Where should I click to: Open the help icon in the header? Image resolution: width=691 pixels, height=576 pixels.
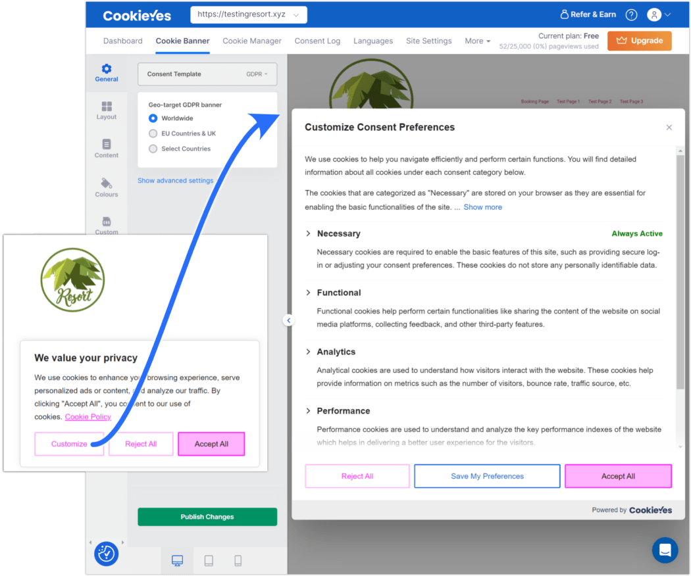click(x=631, y=14)
